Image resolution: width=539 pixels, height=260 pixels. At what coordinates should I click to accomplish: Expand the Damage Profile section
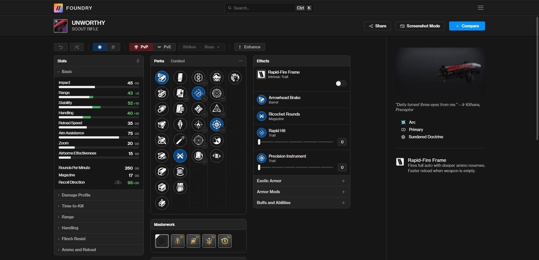pyautogui.click(x=76, y=194)
